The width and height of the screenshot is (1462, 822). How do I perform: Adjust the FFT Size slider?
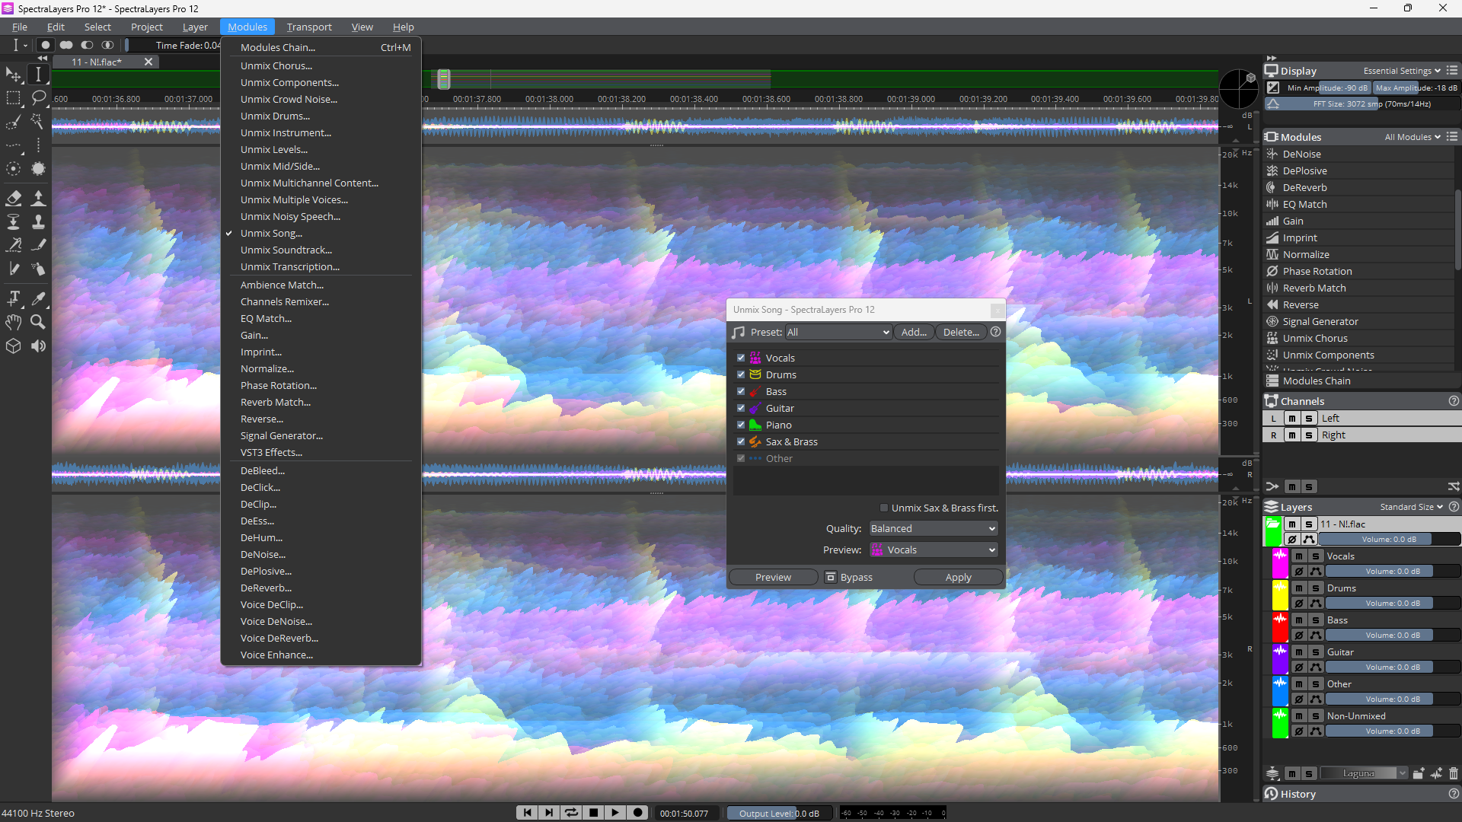click(x=1371, y=104)
